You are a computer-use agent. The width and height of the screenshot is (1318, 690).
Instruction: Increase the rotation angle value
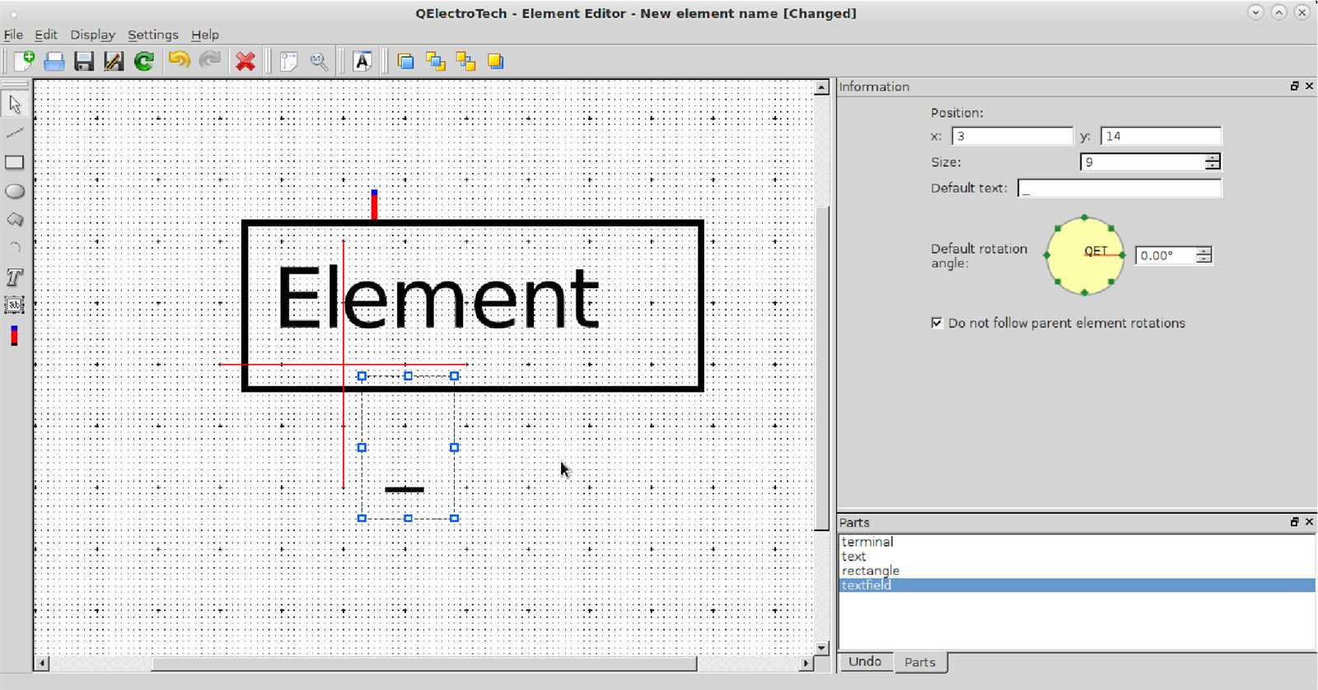tap(1204, 250)
